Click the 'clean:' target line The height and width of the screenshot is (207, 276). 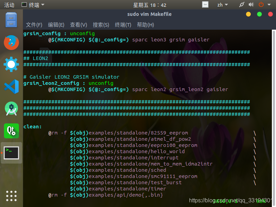pos(32,127)
